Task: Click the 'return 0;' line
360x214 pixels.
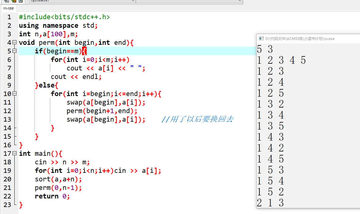Action: (x=52, y=196)
